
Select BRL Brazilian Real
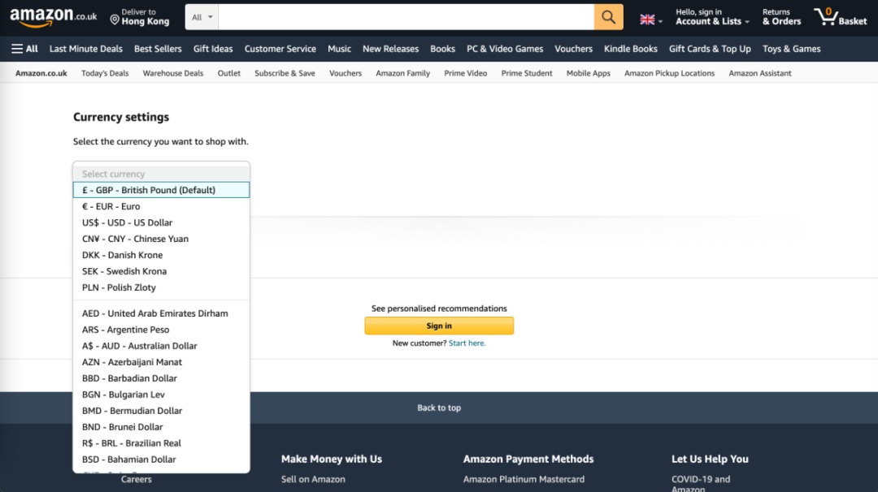pyautogui.click(x=161, y=442)
